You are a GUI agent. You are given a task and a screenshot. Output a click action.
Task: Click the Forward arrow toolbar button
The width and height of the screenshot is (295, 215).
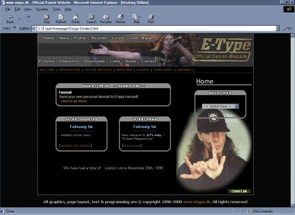(28, 19)
